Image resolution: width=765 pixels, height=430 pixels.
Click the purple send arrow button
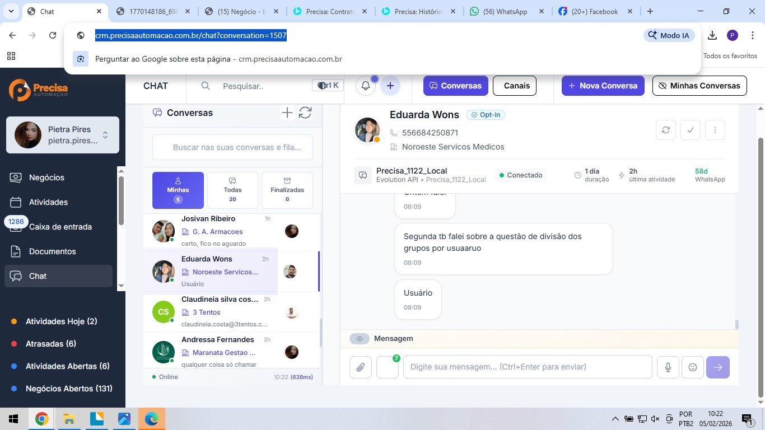pos(718,367)
